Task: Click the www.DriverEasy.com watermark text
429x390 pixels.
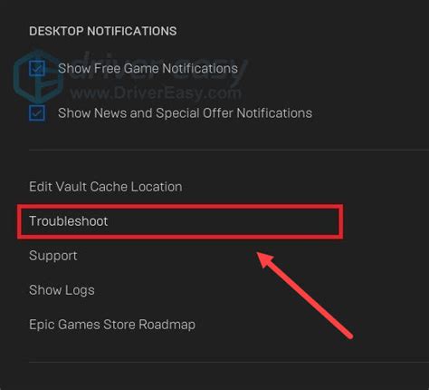Action: 156,93
